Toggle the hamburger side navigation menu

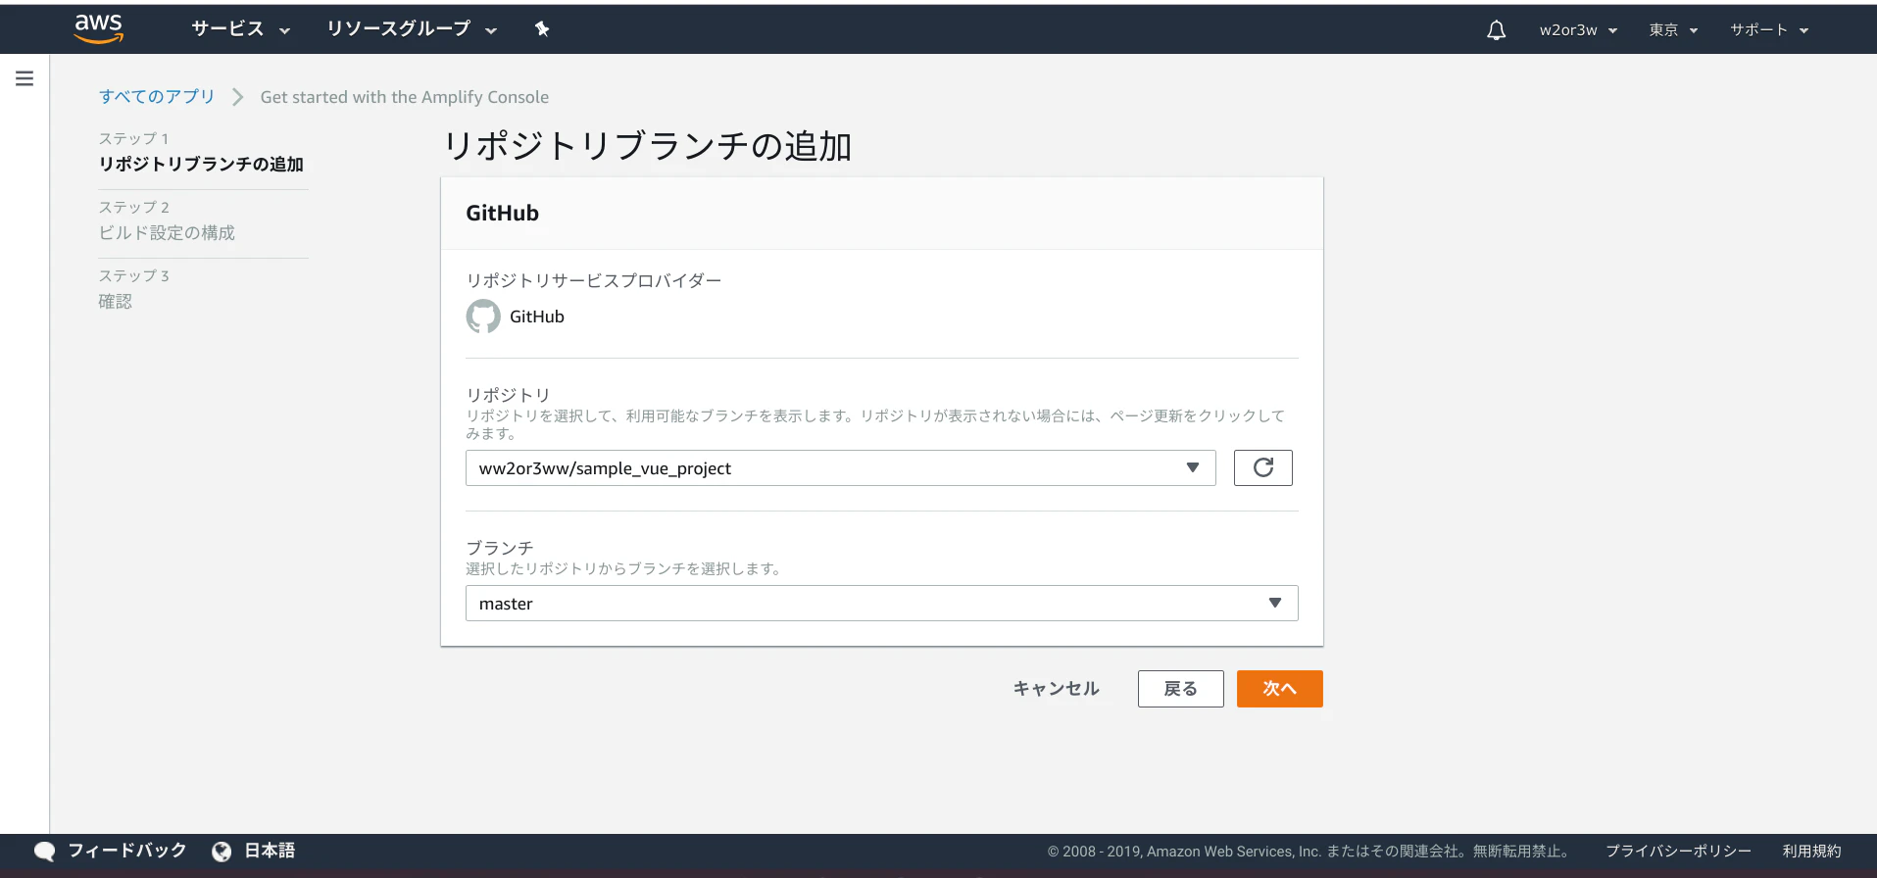click(x=25, y=78)
